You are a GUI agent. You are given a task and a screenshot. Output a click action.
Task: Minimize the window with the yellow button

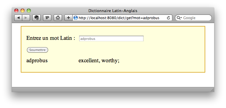(x=23, y=11)
